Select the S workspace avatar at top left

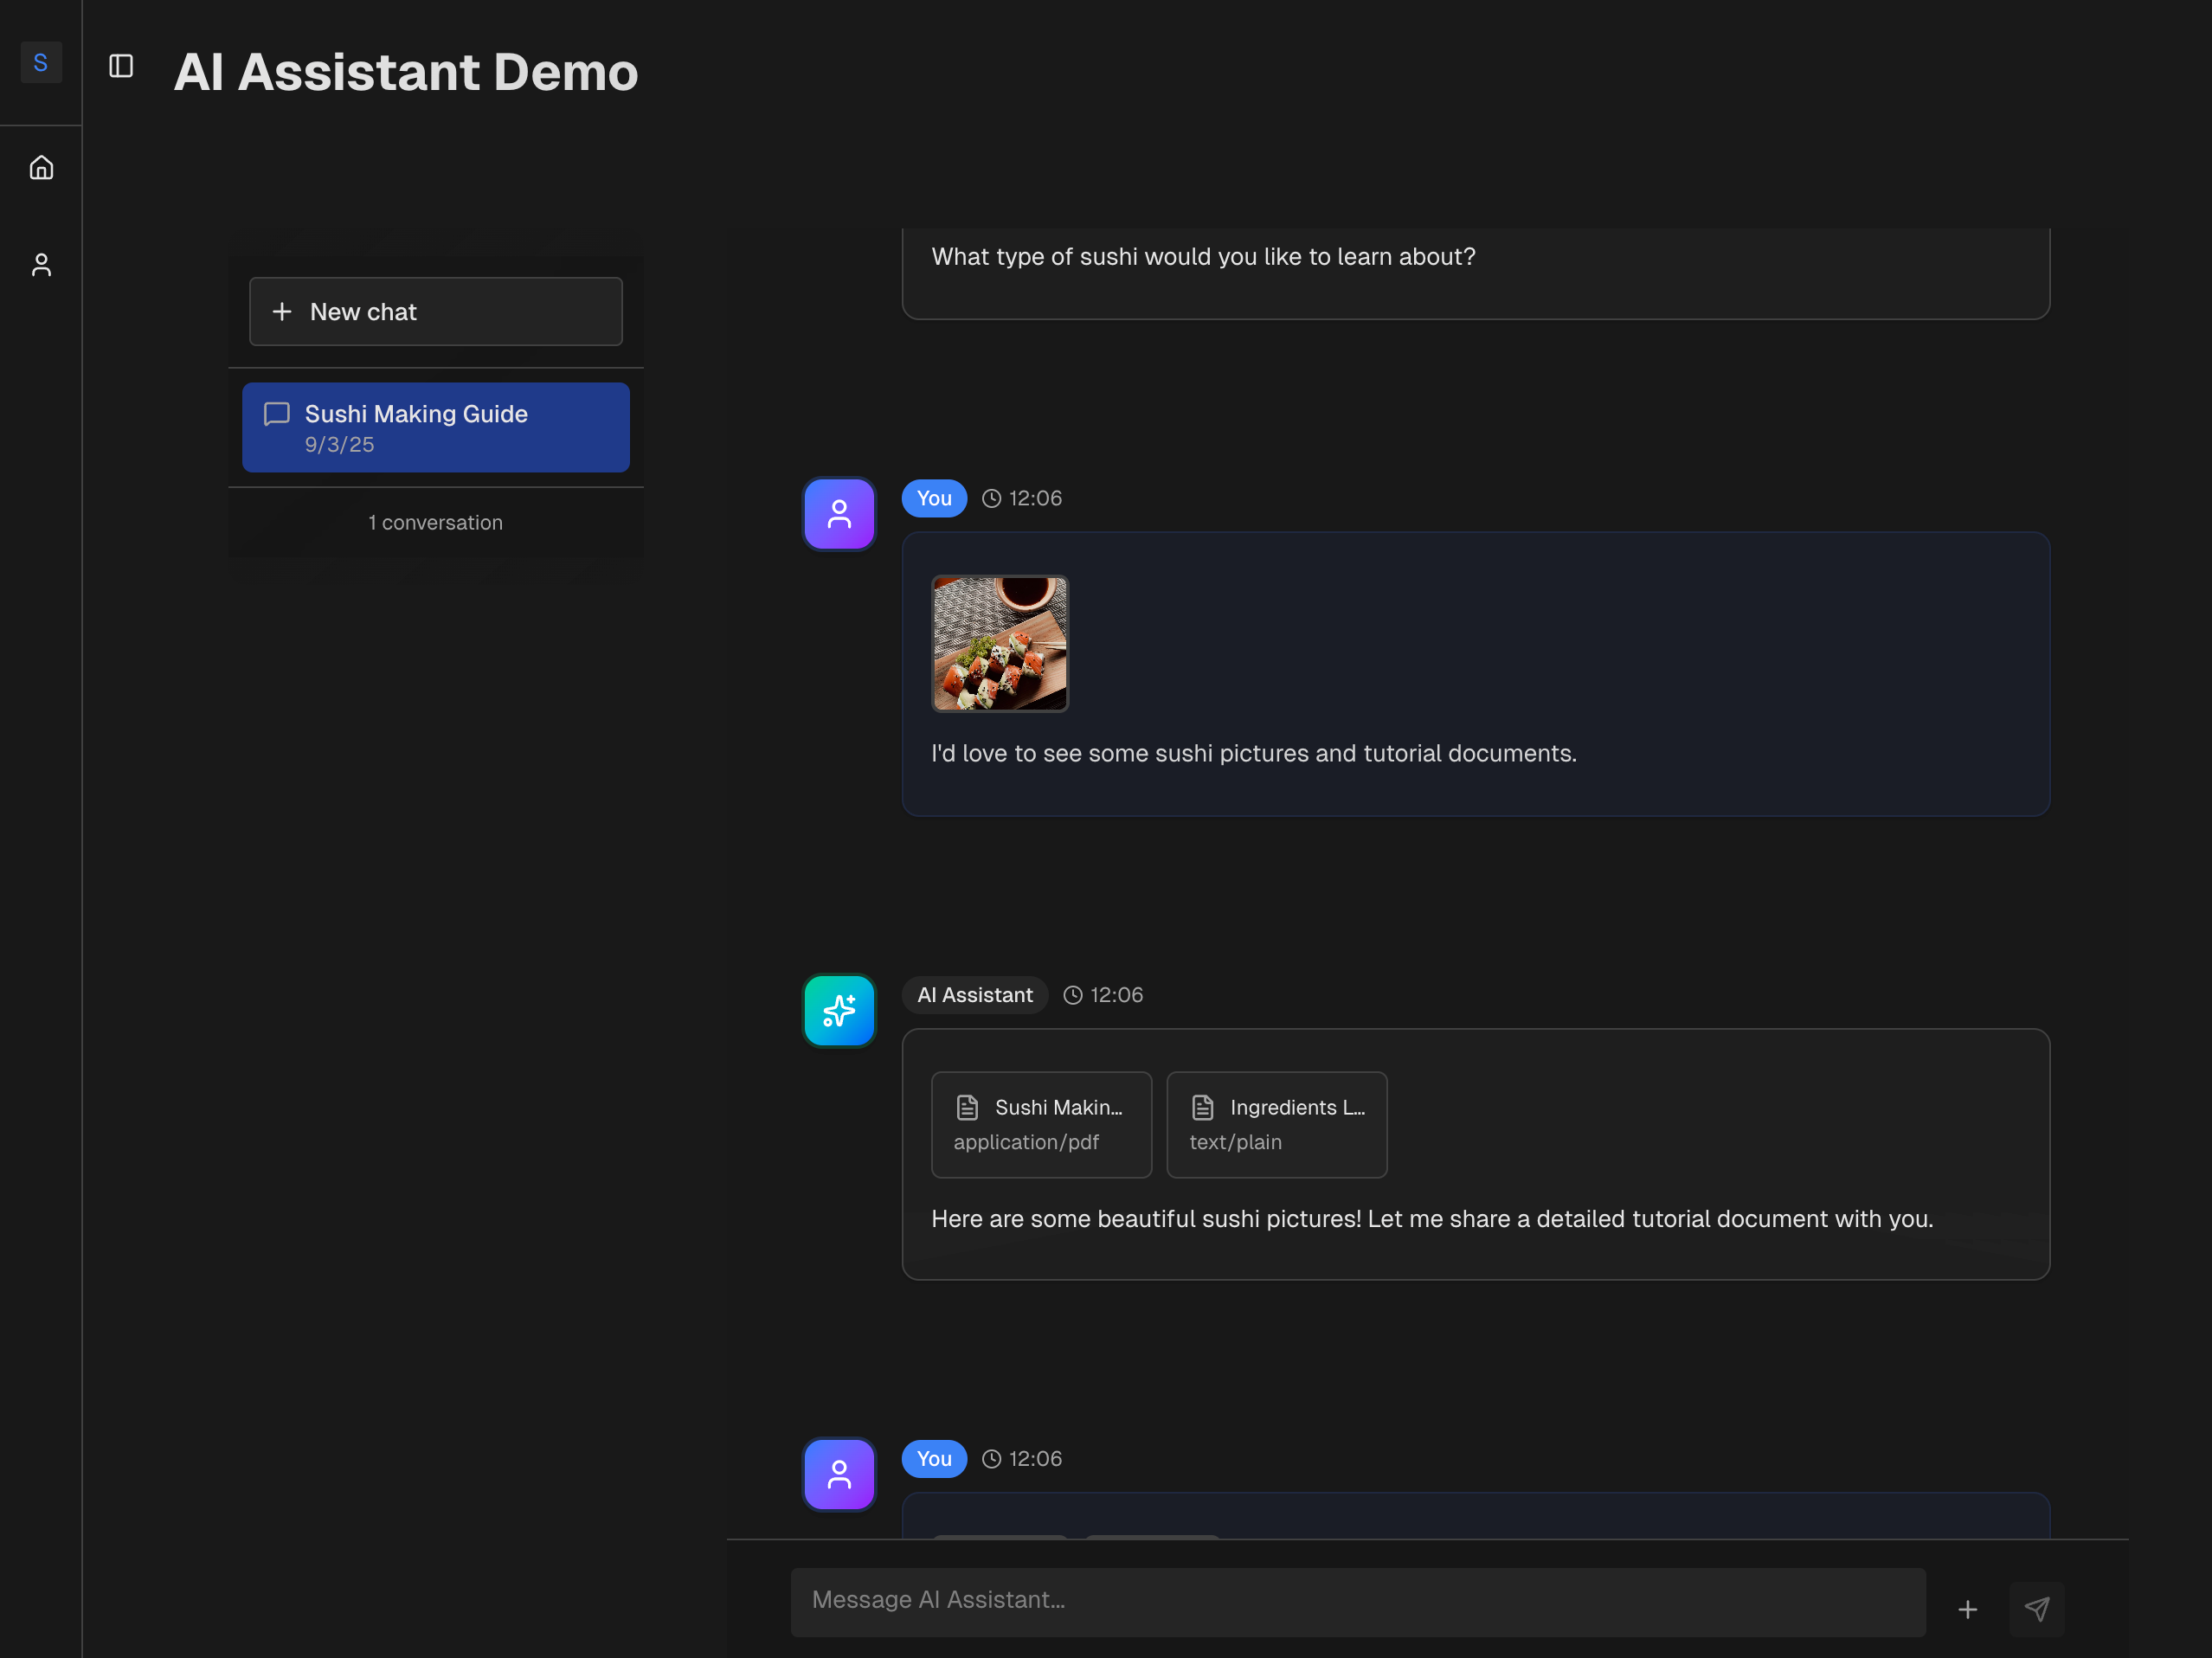click(41, 62)
